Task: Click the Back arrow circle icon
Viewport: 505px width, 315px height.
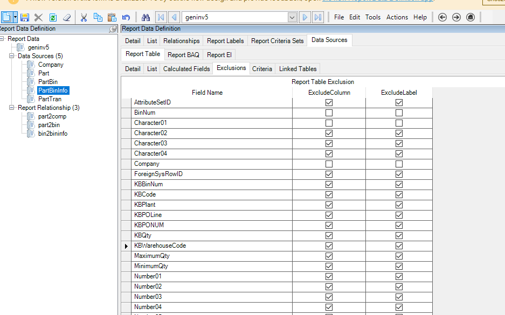Action: pos(442,17)
